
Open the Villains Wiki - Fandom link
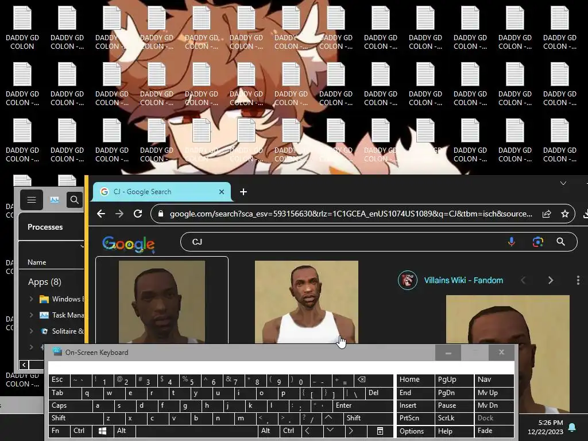coord(463,280)
